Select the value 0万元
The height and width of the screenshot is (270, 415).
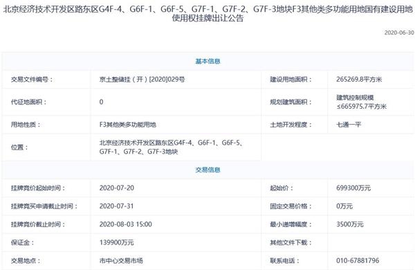pyautogui.click(x=344, y=206)
